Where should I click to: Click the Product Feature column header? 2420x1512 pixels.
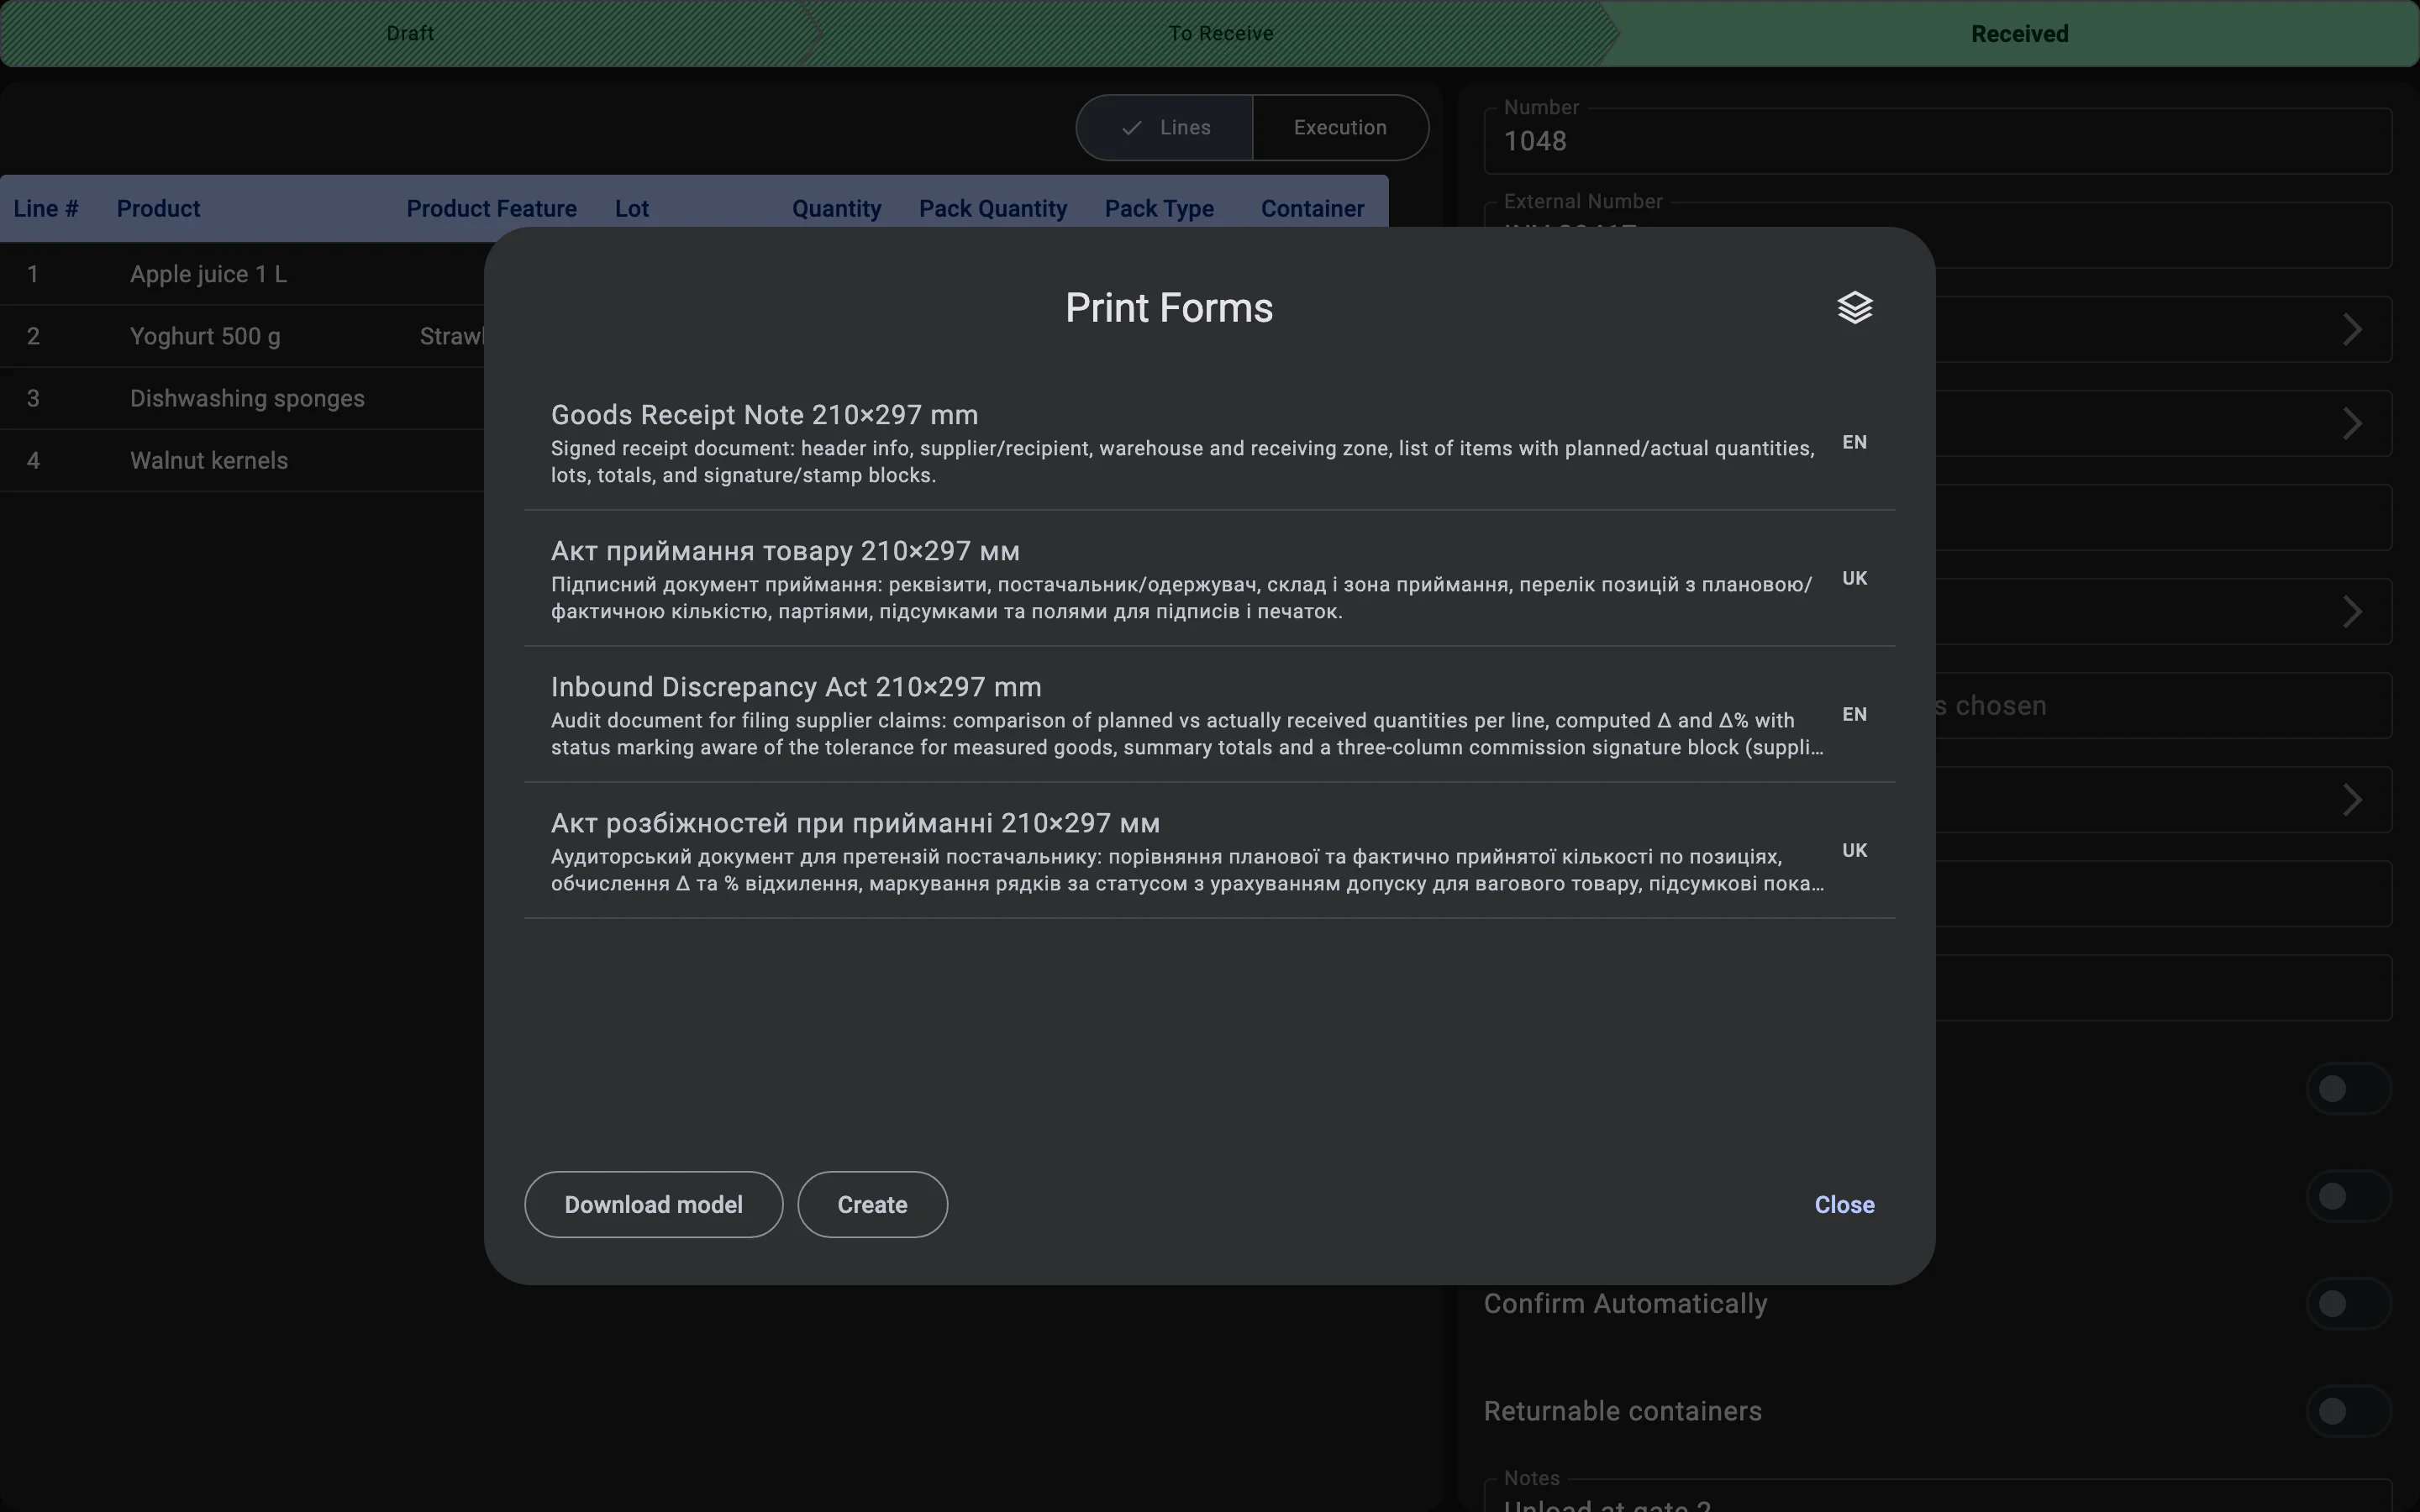click(x=491, y=209)
